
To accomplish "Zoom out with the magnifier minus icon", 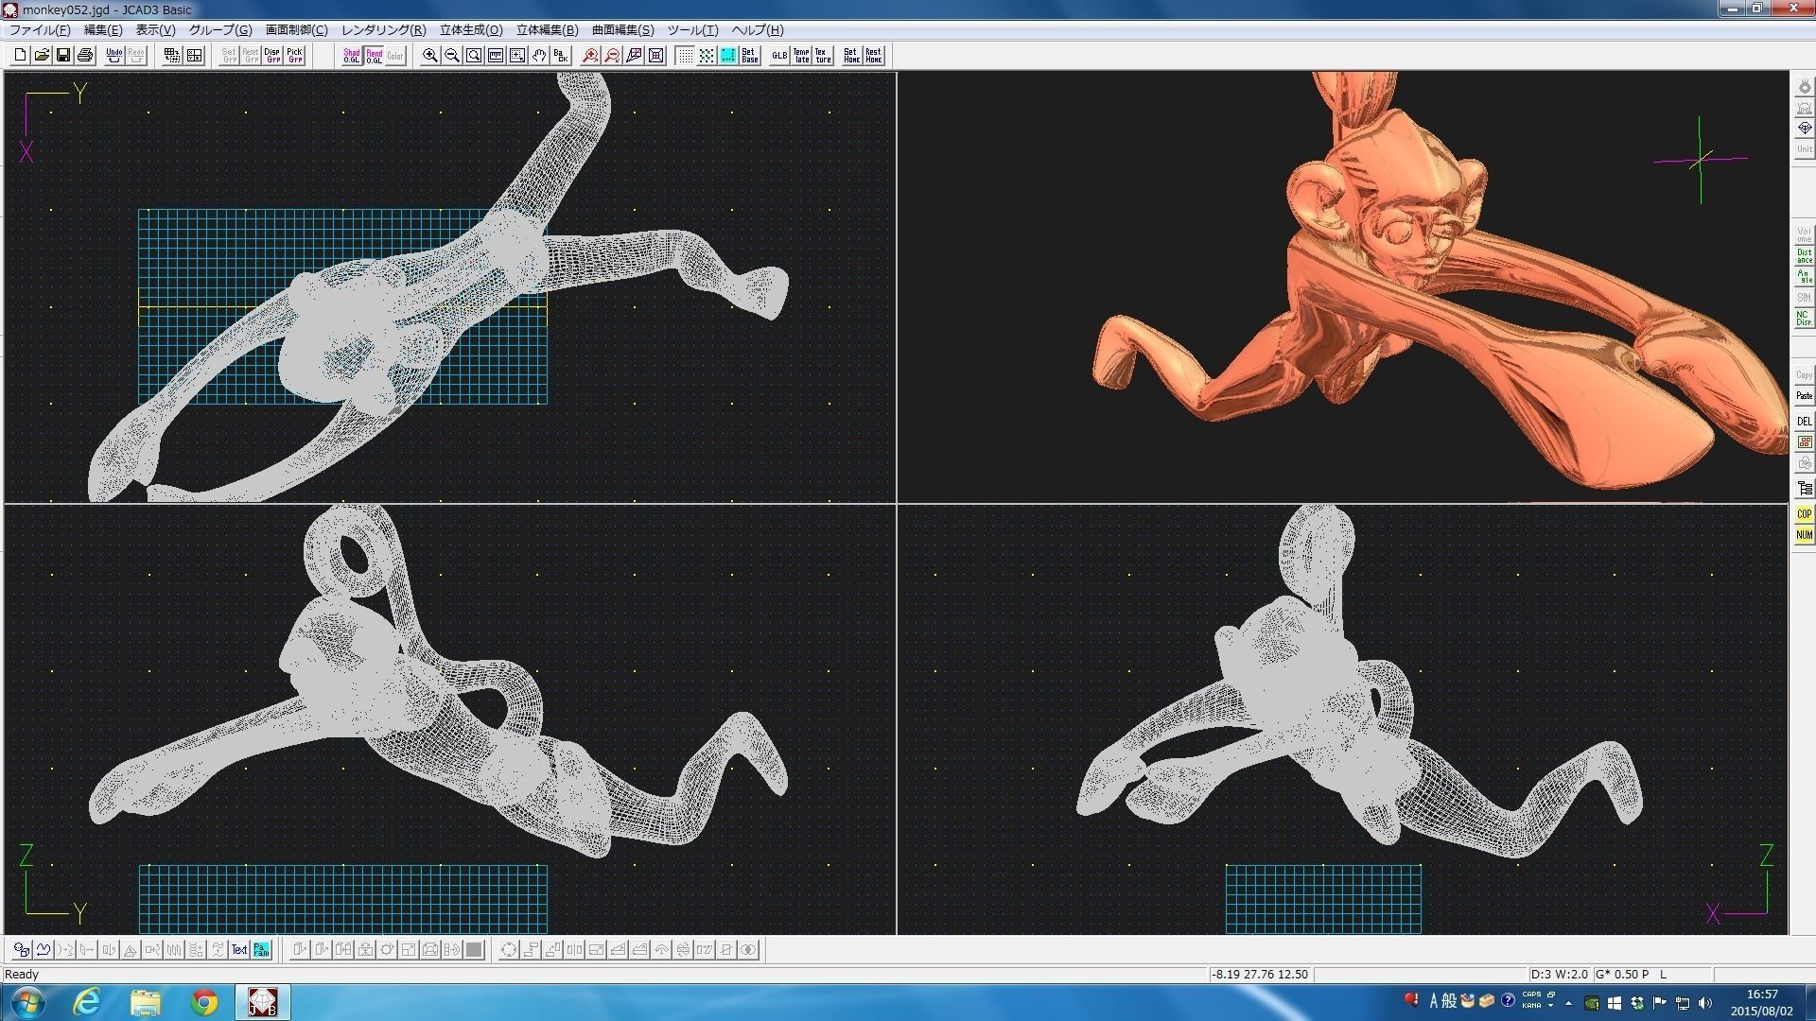I will tap(452, 56).
